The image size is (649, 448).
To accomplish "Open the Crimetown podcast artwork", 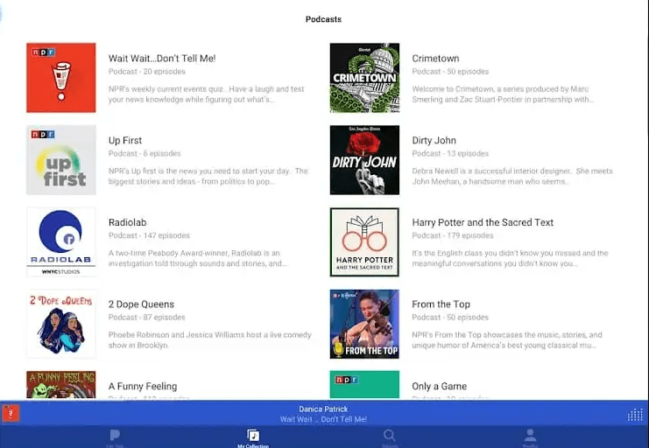I will tap(364, 77).
